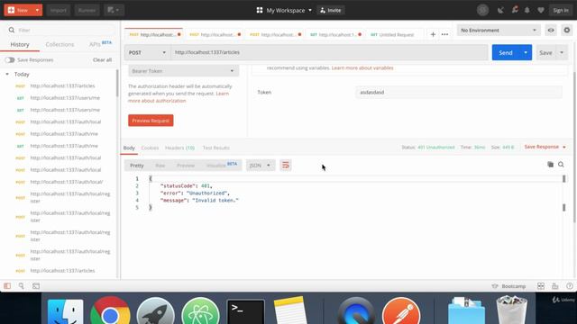Toggle the Save Responses switch
The width and height of the screenshot is (577, 324).
[10, 60]
